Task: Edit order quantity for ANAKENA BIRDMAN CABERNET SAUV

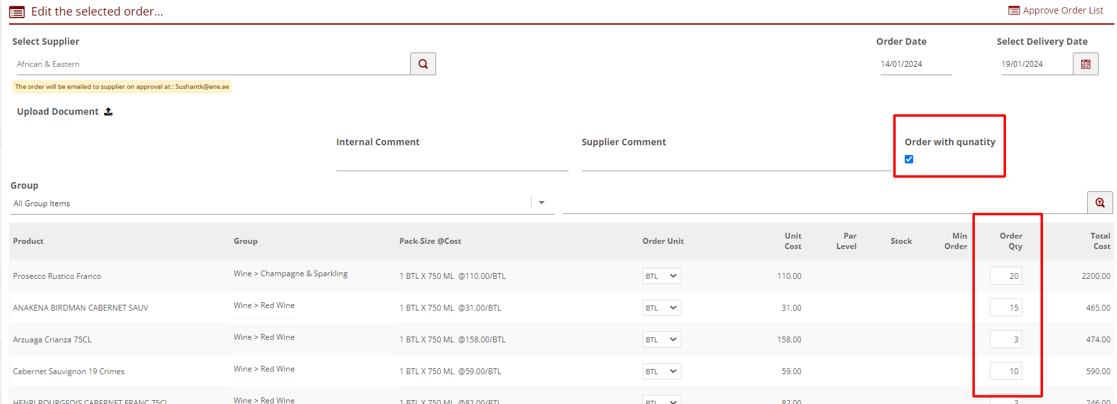Action: tap(1005, 308)
